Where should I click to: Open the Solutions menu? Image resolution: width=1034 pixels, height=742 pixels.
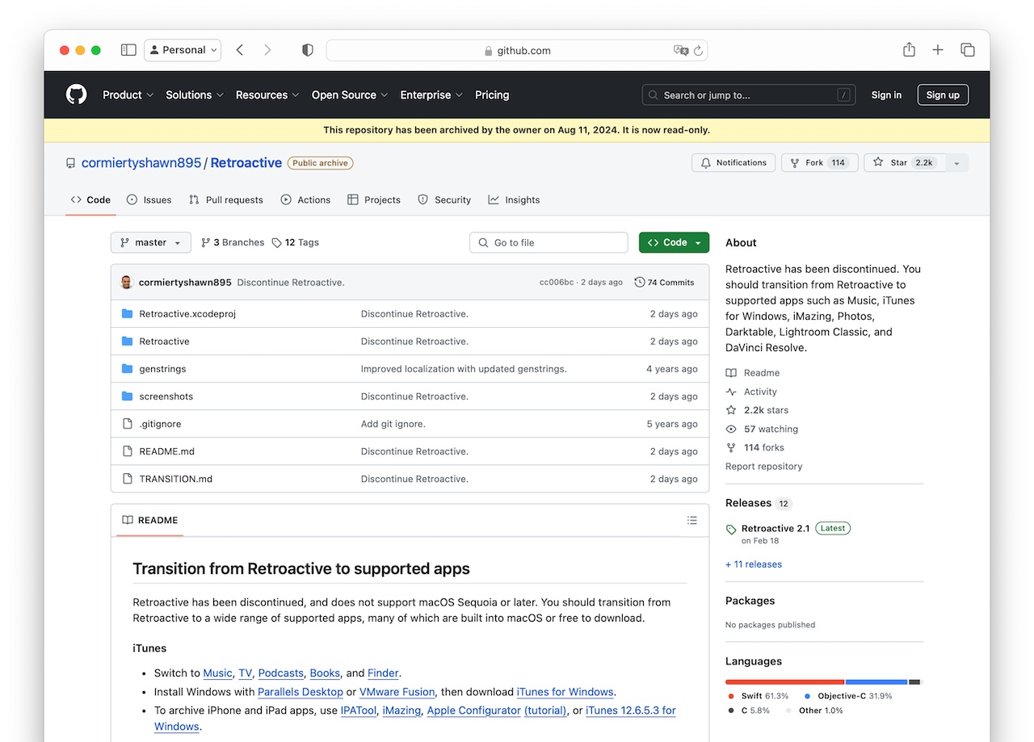pos(195,94)
